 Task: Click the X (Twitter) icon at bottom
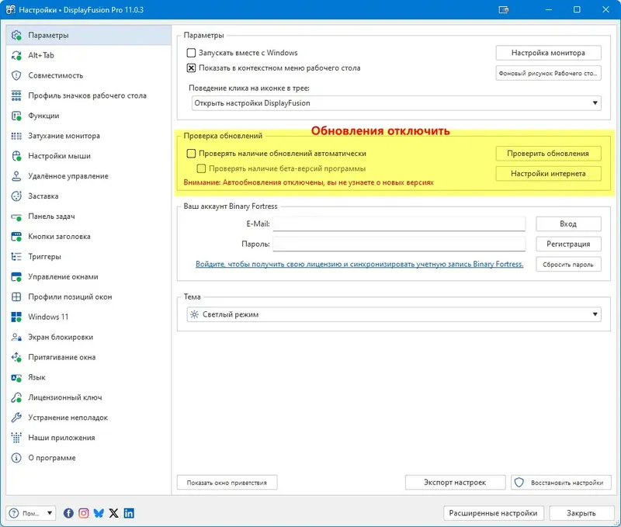click(113, 513)
